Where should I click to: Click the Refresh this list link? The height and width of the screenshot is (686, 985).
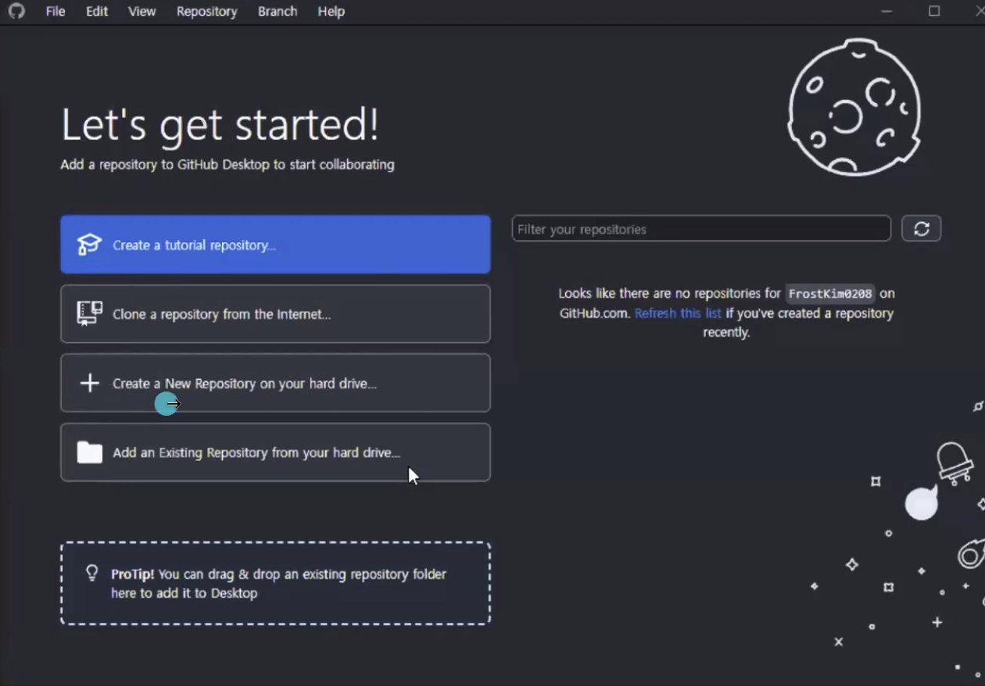point(678,313)
